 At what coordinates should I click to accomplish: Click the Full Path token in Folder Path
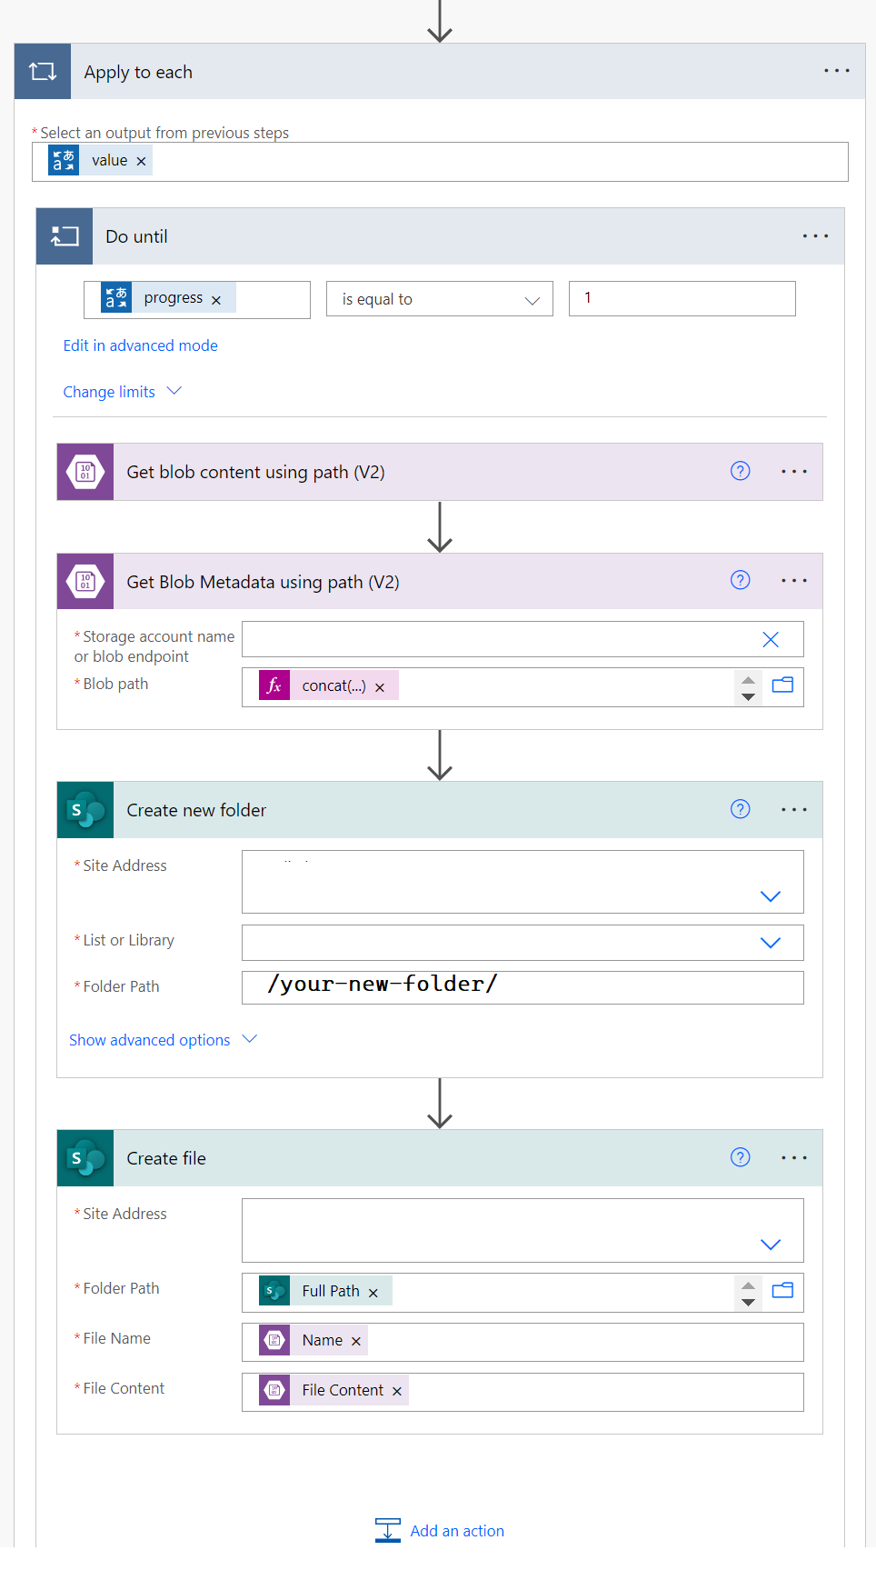(325, 1291)
